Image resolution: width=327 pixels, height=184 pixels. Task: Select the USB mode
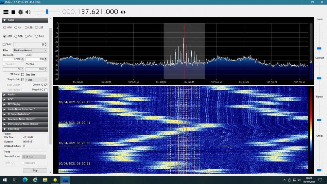coord(37,27)
